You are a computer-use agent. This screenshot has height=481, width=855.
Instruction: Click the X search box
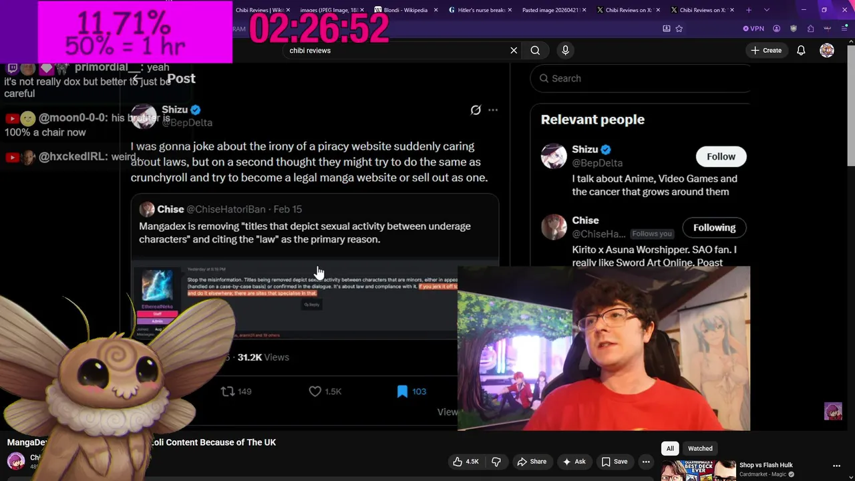tap(640, 78)
